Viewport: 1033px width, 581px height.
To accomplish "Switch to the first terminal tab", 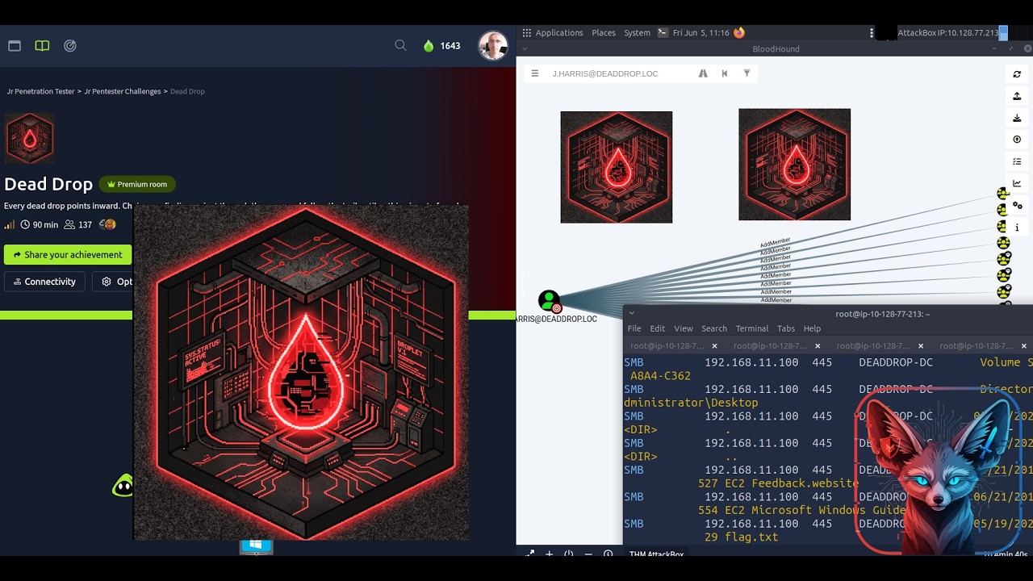I will point(667,346).
